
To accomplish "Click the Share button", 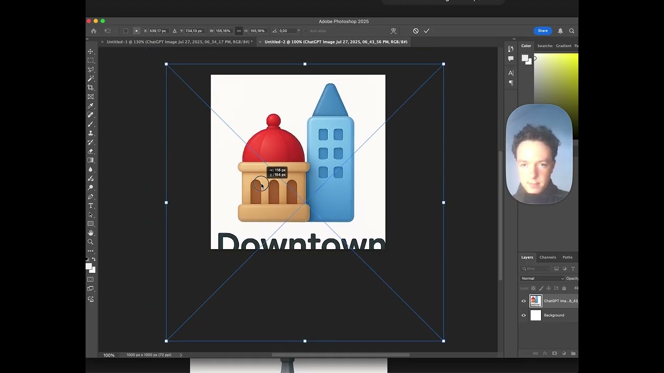I will (x=543, y=31).
